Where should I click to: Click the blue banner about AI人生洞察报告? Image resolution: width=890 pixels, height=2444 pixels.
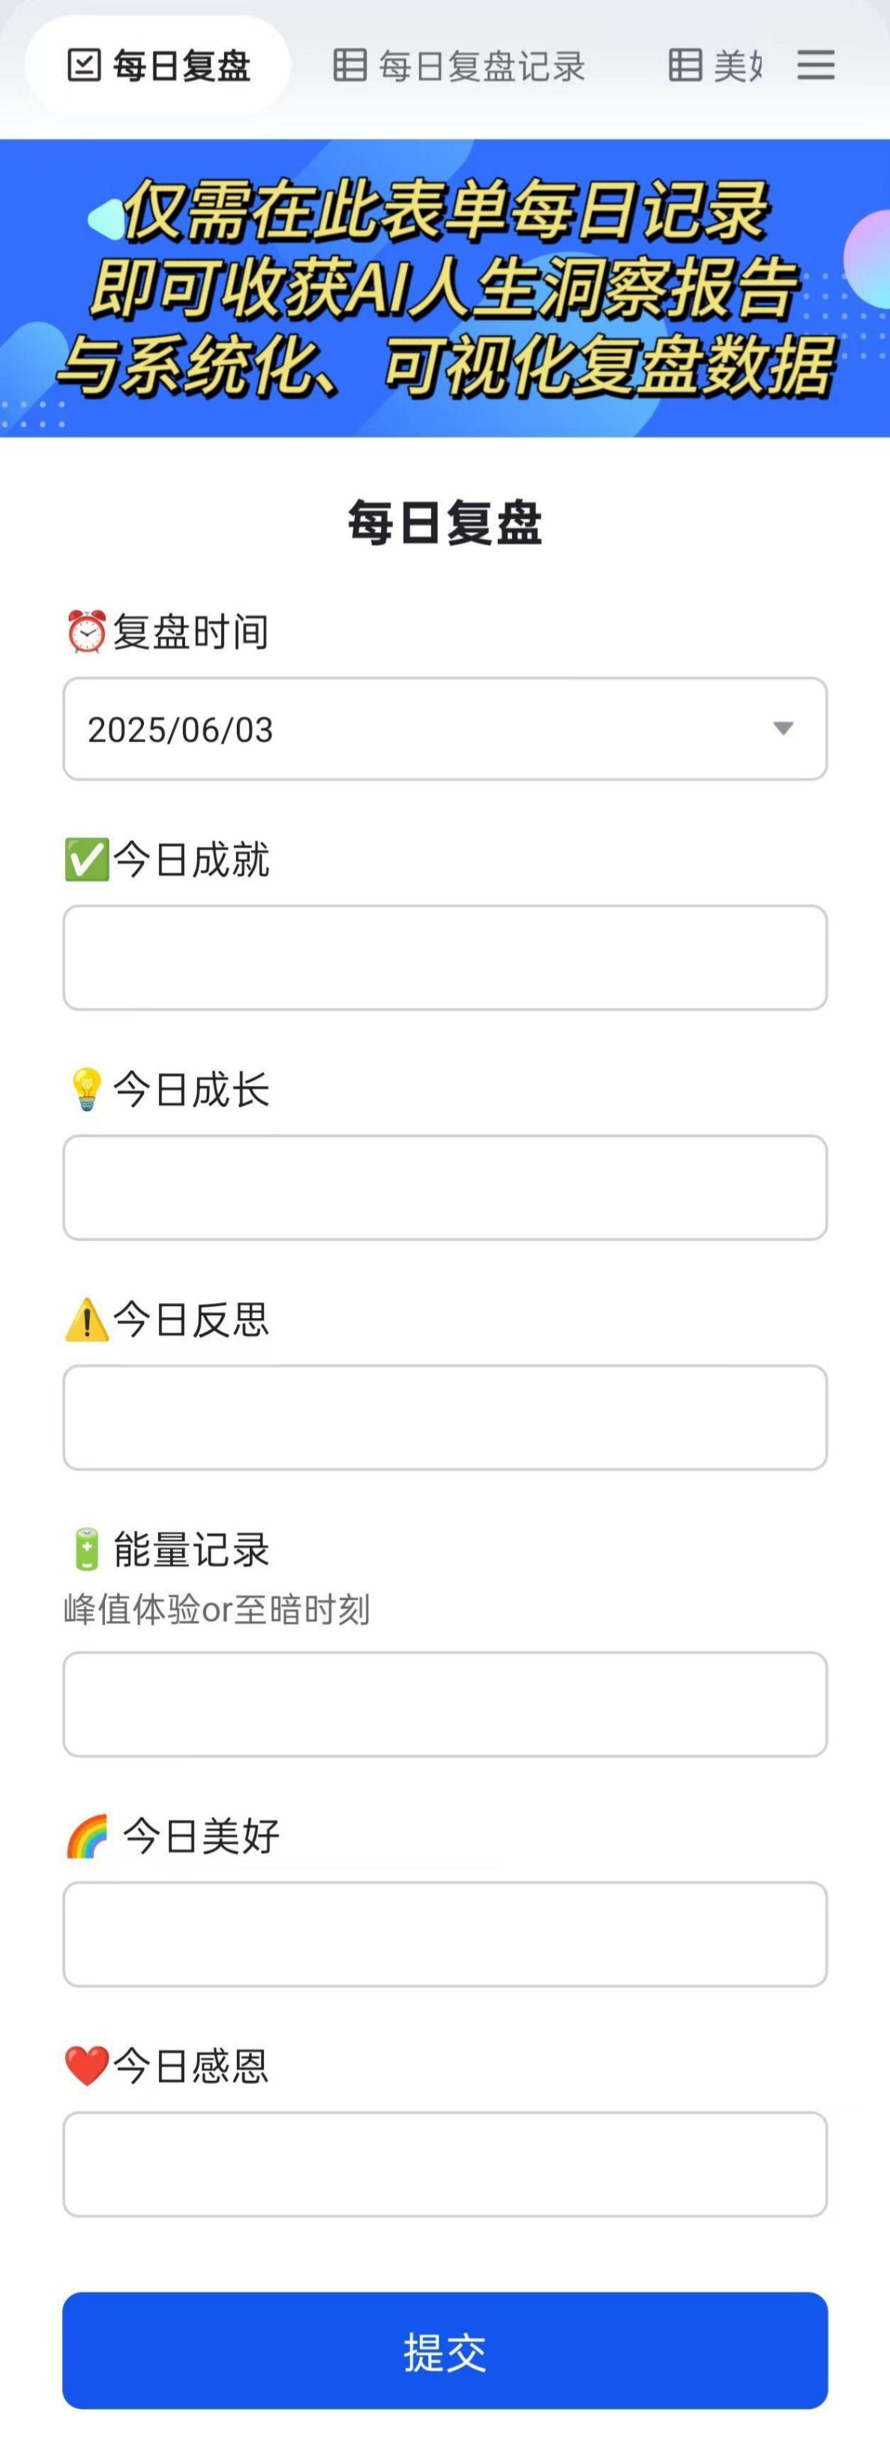tap(445, 288)
